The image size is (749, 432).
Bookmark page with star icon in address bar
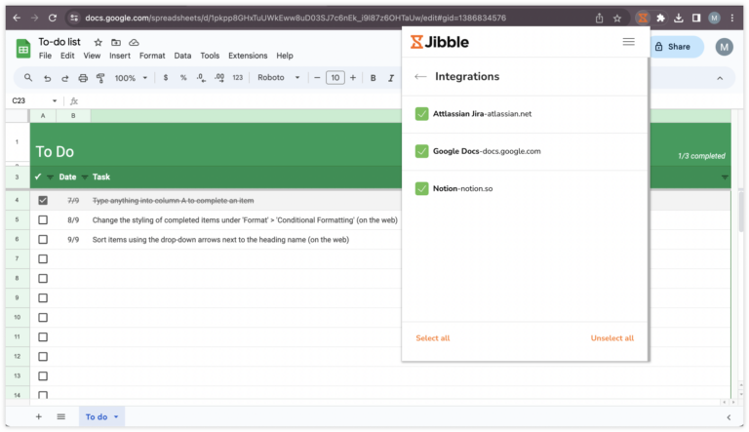pos(617,19)
